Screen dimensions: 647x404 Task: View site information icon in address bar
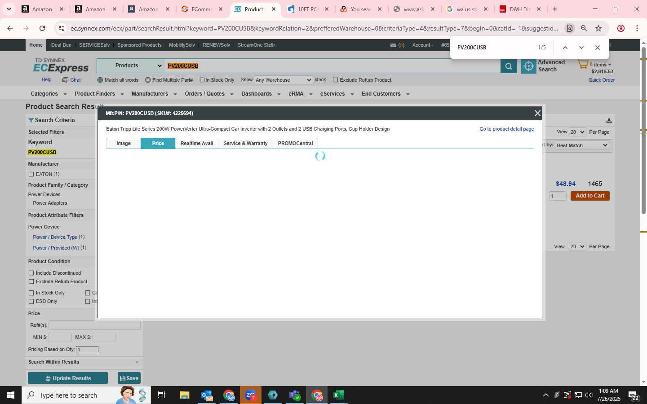62,28
